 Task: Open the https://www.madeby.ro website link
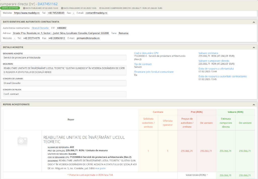pos(27,13)
